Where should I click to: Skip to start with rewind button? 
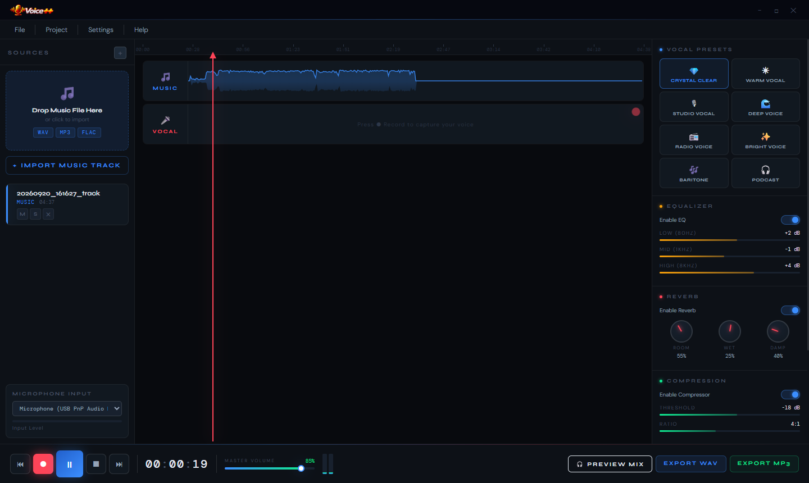pos(20,464)
